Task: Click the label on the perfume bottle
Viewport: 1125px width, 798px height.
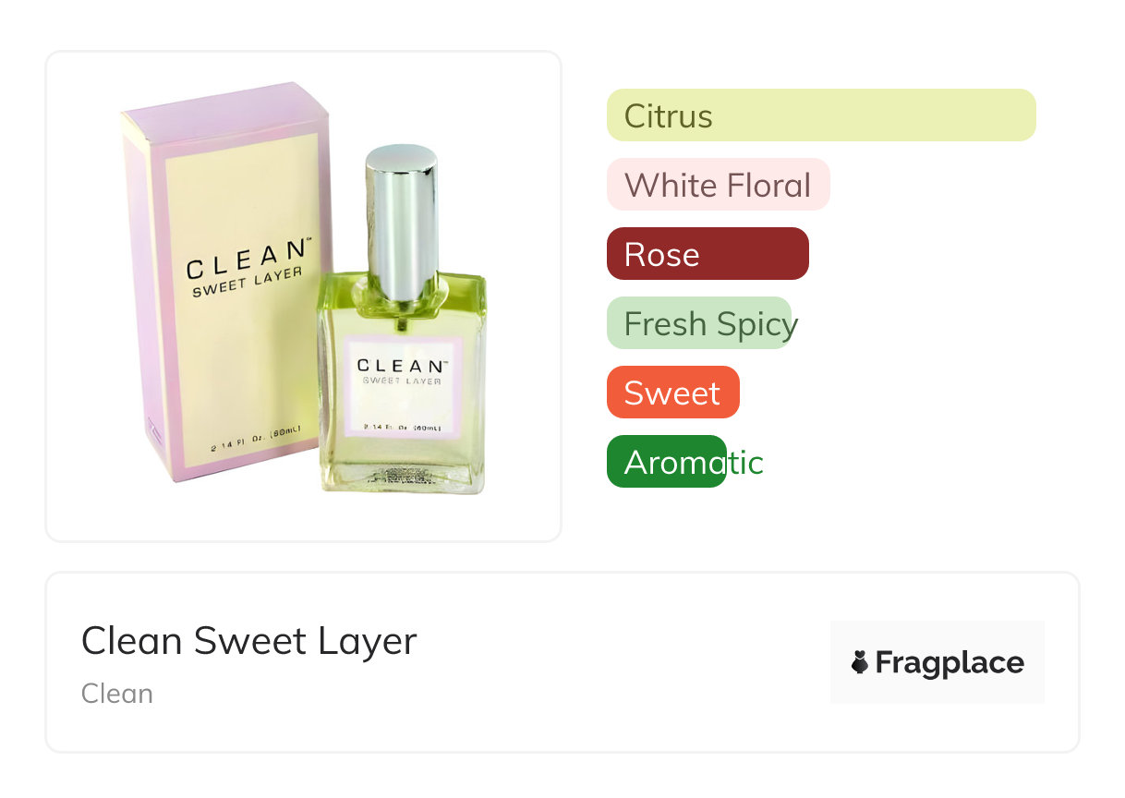Action: (x=402, y=388)
